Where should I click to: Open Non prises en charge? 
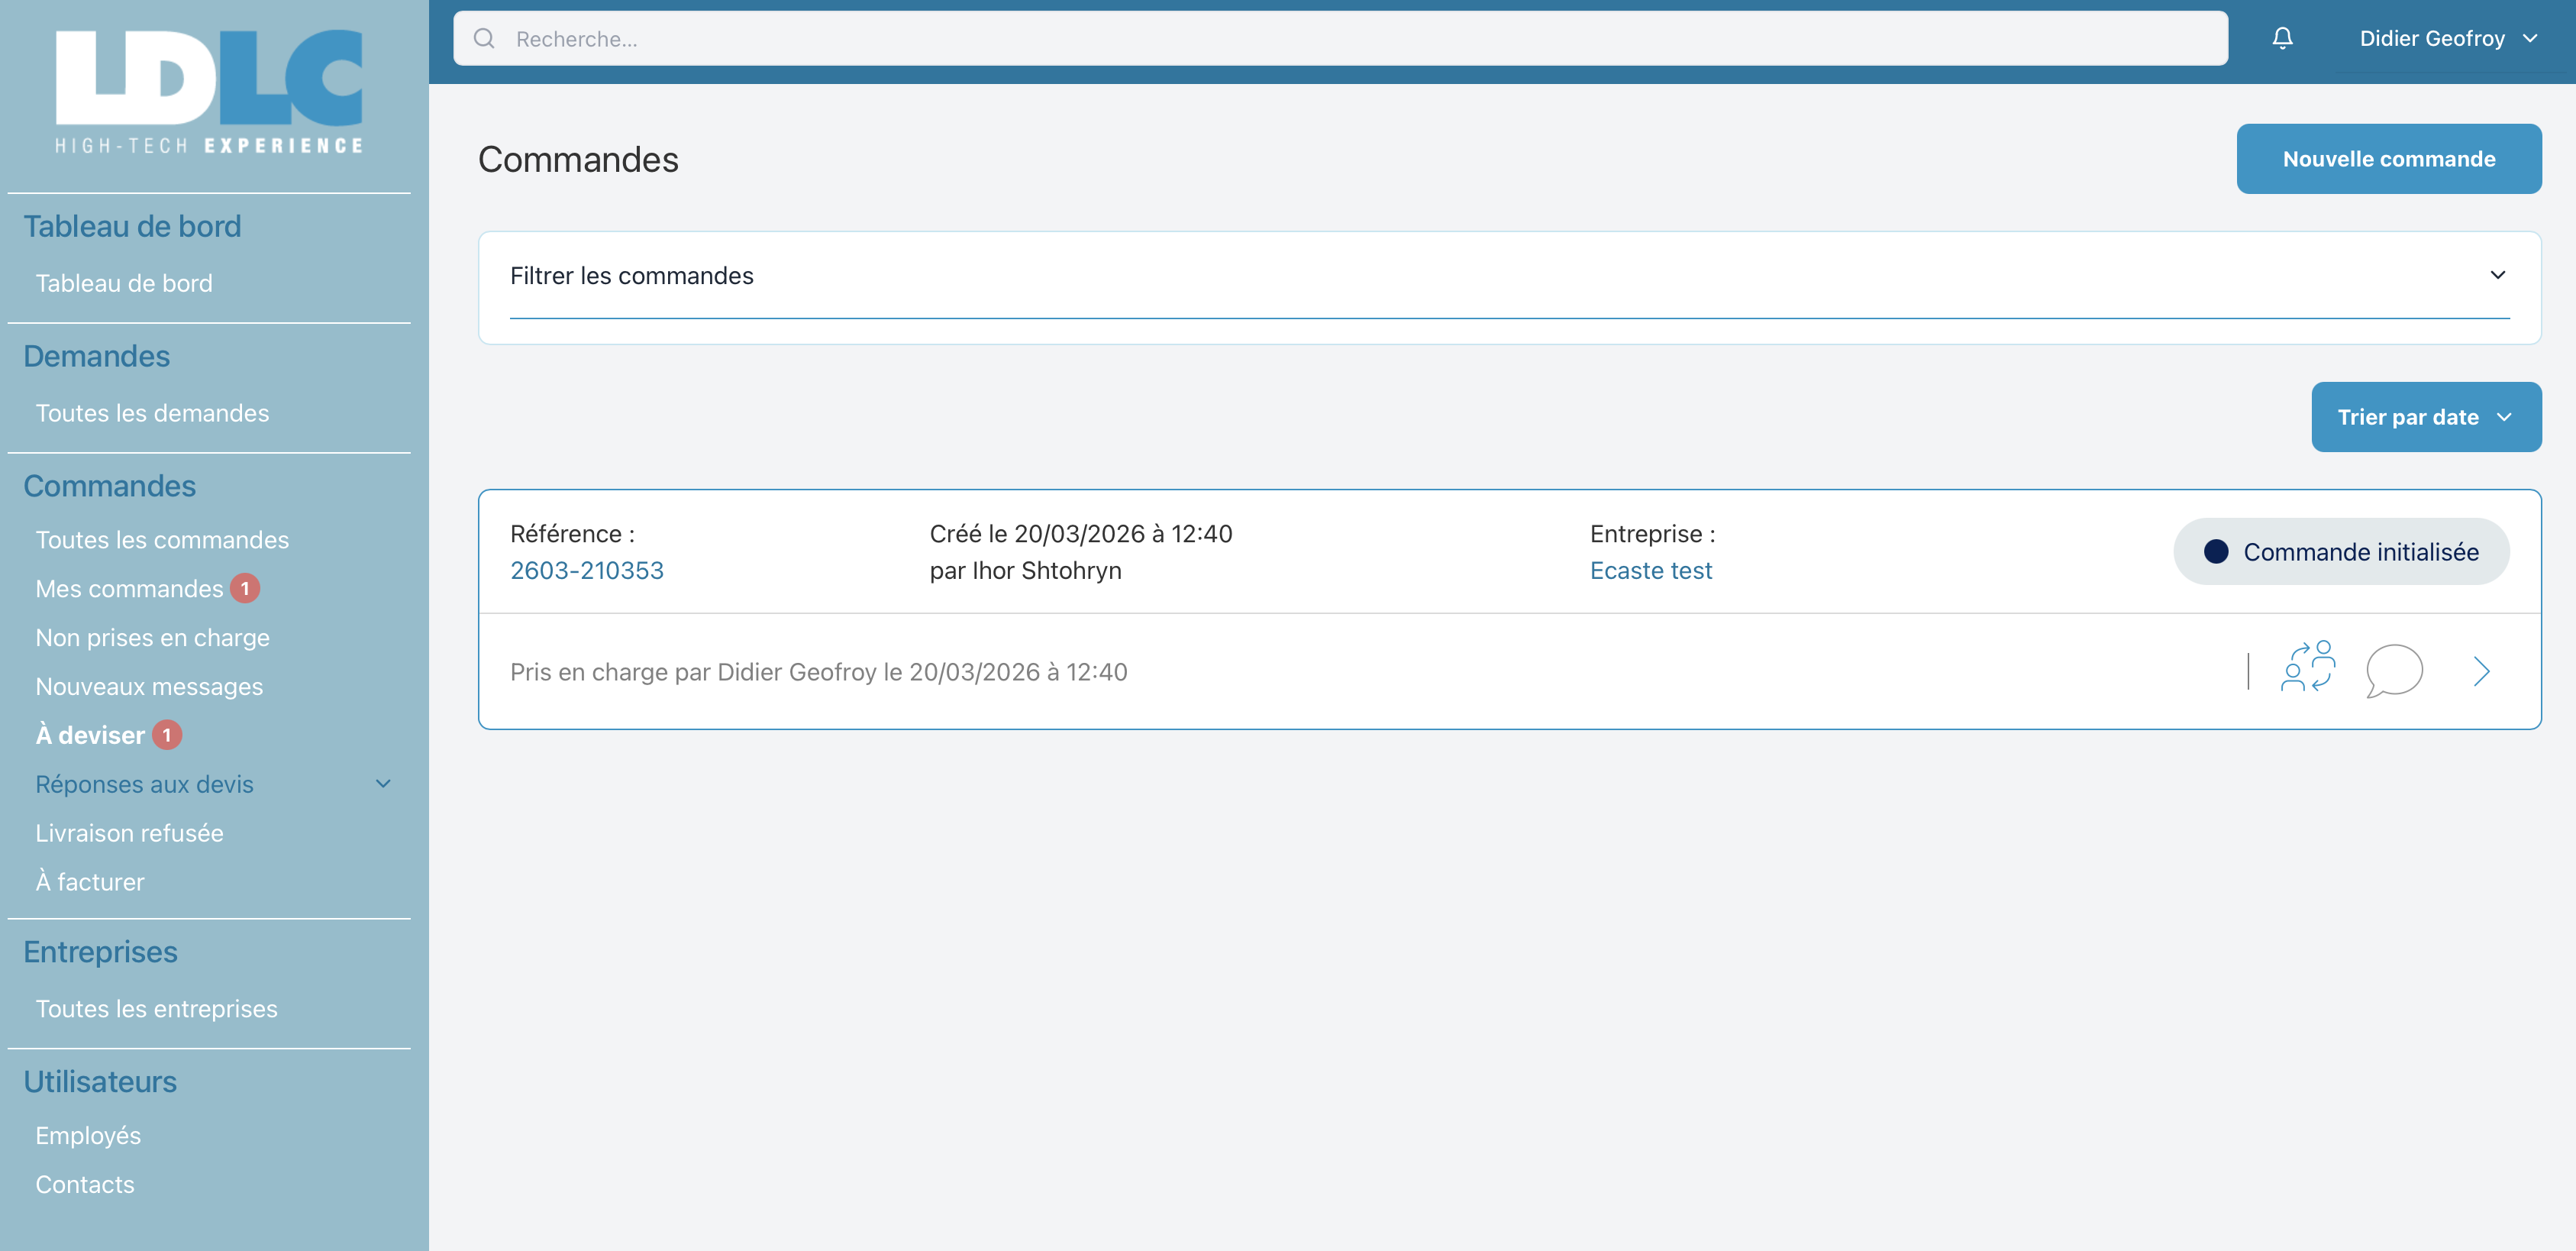(x=152, y=638)
